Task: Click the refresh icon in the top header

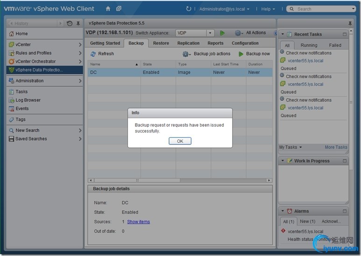Action: (x=189, y=9)
